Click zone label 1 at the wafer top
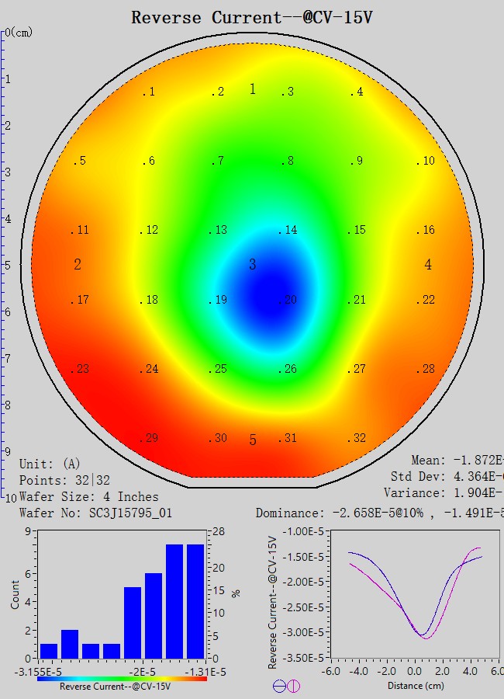The image size is (504, 699). [252, 89]
